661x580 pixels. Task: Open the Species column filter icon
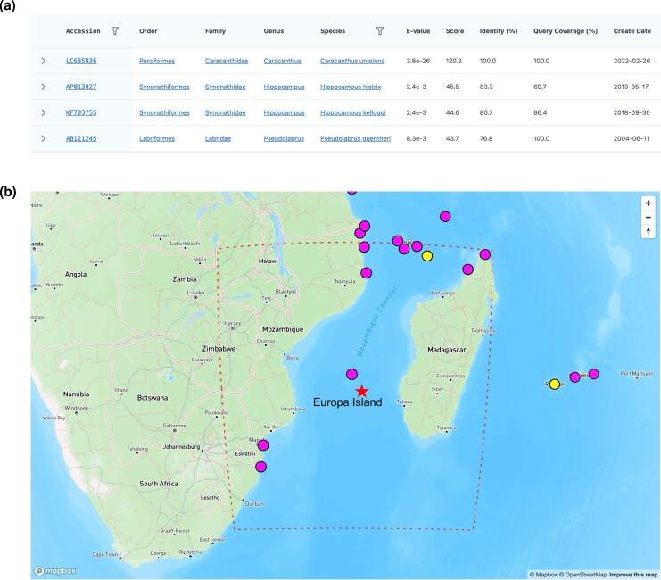coord(380,31)
